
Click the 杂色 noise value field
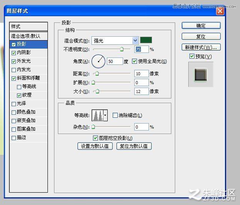coord(142,127)
